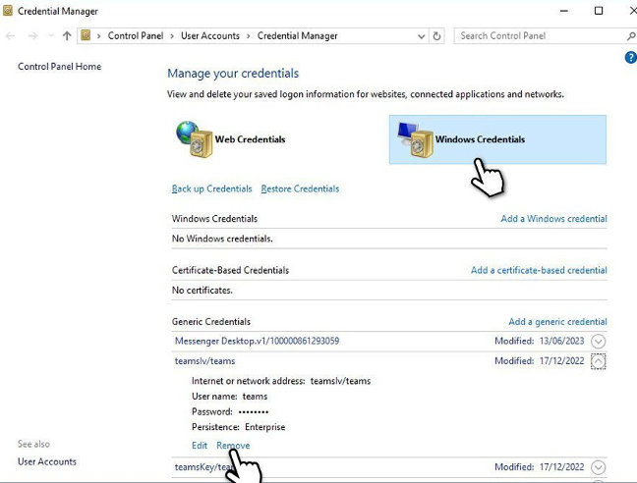The height and width of the screenshot is (483, 637).
Task: Click the No Windows credentials. text
Action: click(222, 239)
